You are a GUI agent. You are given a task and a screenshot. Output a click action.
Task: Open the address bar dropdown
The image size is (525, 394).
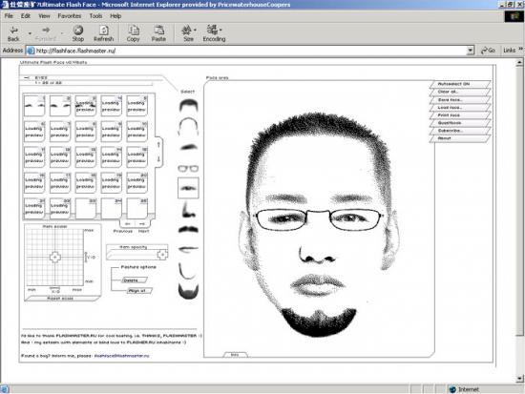(x=471, y=51)
